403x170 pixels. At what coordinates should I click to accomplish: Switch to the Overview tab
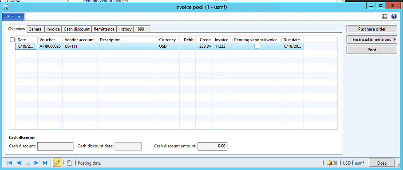coord(17,29)
